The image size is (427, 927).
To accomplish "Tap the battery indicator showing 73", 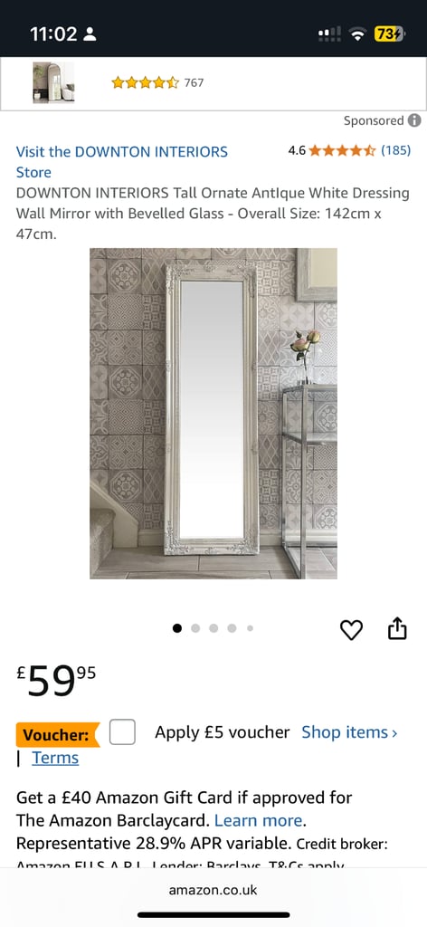I will pos(389,34).
